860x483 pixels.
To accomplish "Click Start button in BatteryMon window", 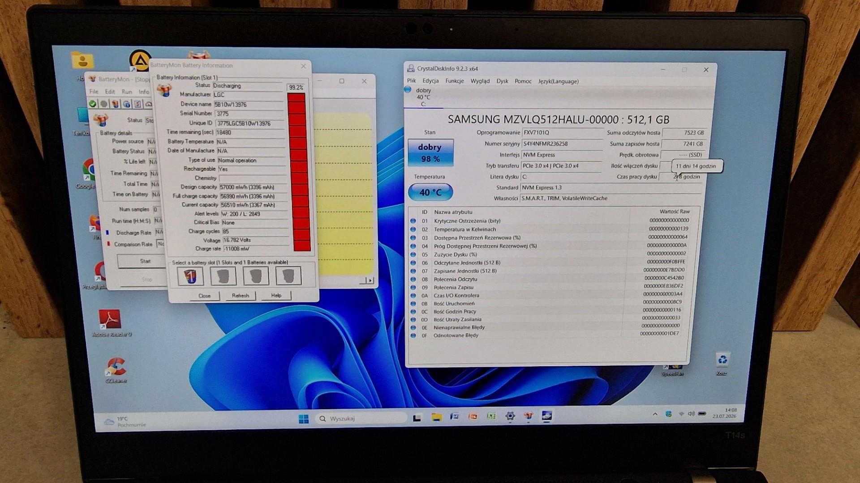I will click(x=142, y=261).
